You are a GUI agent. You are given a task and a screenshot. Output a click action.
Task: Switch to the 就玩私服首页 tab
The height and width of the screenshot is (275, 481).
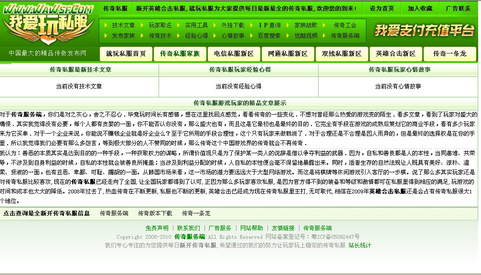pos(126,54)
